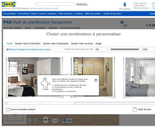Image resolution: width=155 pixels, height=127 pixels.
Task: Open the Page d'accueil link
Action: (x=140, y=3)
